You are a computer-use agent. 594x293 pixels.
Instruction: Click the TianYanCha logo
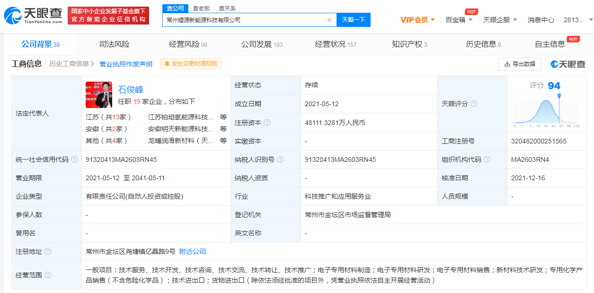tap(33, 16)
